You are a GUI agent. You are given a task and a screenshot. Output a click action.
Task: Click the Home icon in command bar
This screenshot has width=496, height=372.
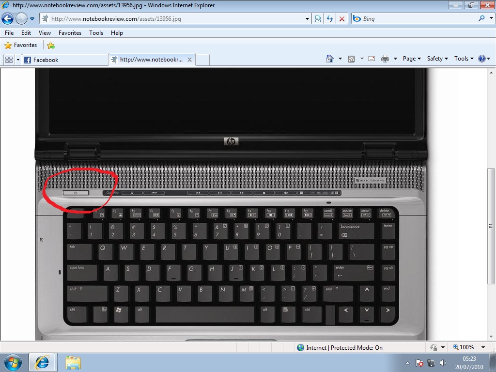pos(329,59)
